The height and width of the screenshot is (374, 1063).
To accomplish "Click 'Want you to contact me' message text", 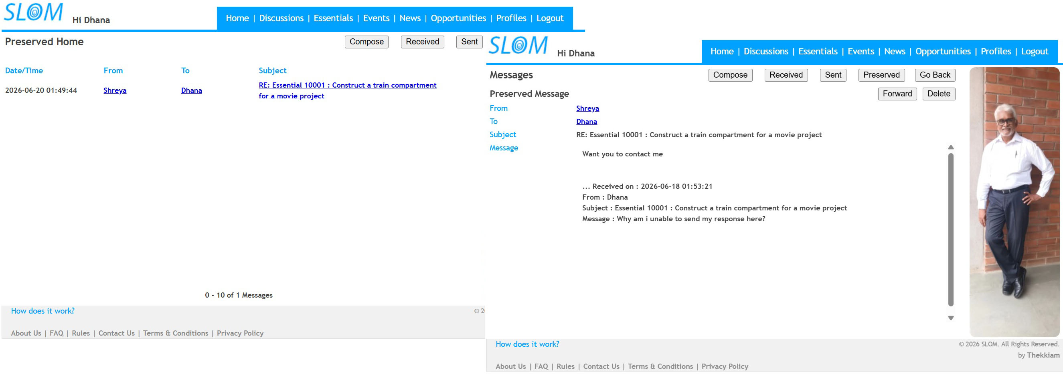I will coord(622,154).
